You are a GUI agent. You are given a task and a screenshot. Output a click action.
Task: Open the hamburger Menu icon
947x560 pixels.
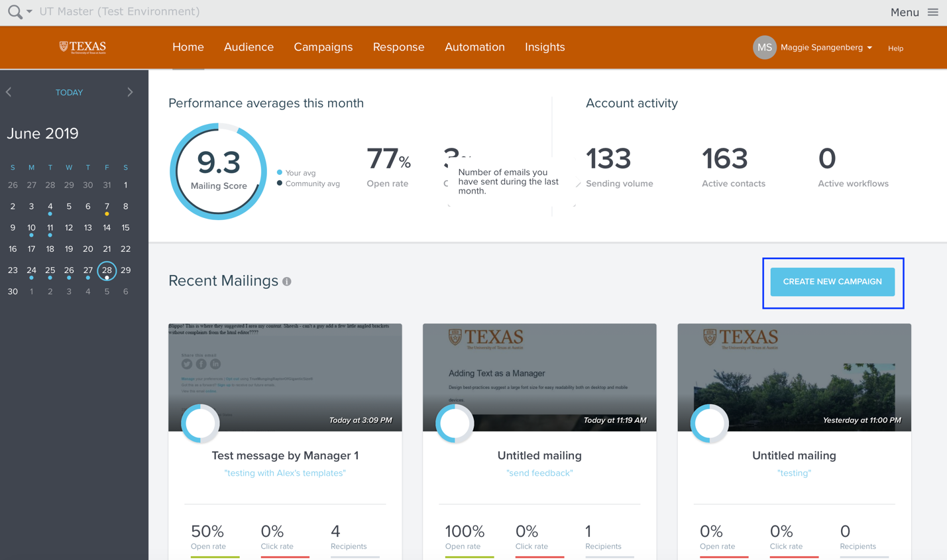coord(932,12)
